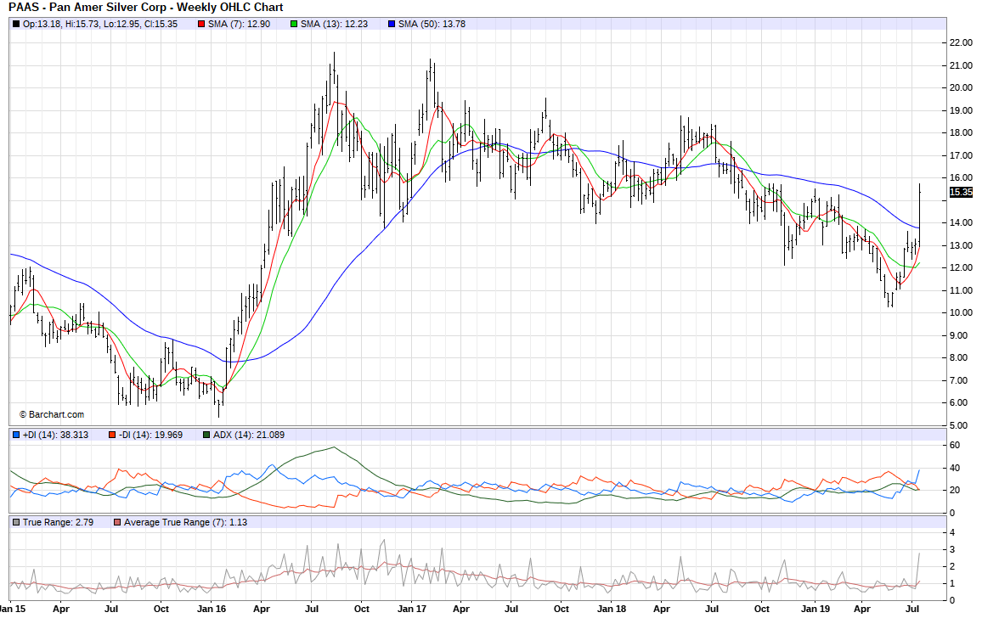The image size is (982, 635).
Task: Click the red SMA (7) legend swatch
Action: pyautogui.click(x=201, y=24)
